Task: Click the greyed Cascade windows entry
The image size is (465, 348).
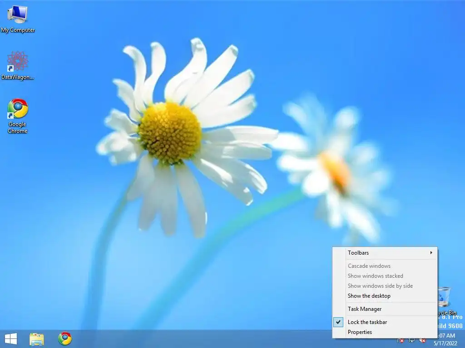Action: tap(385, 266)
